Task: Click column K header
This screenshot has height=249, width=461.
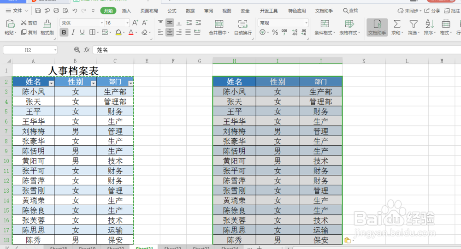Action: coord(364,61)
